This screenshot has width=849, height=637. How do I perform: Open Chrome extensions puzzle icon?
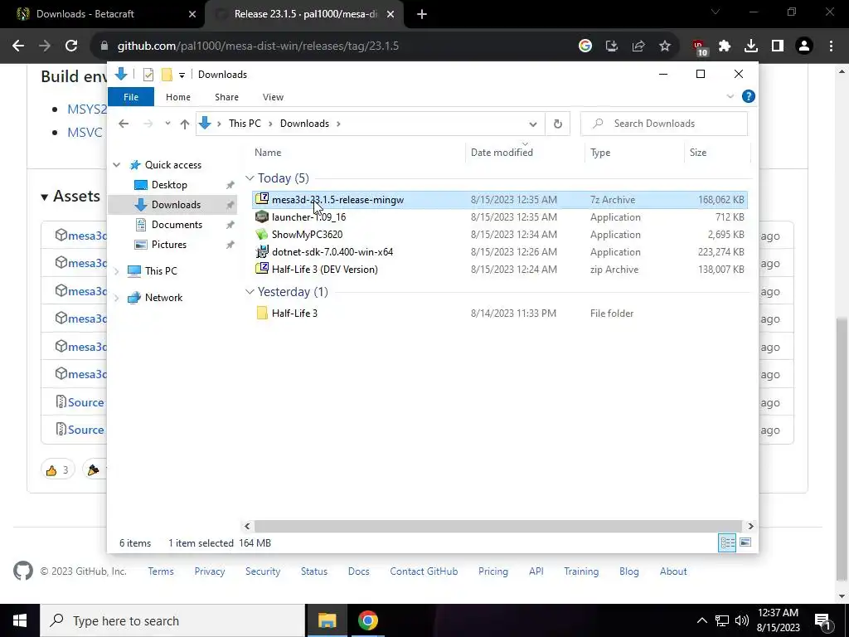pyautogui.click(x=725, y=46)
